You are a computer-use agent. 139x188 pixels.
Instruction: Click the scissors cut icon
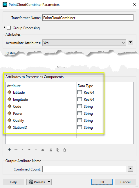pos(51,150)
